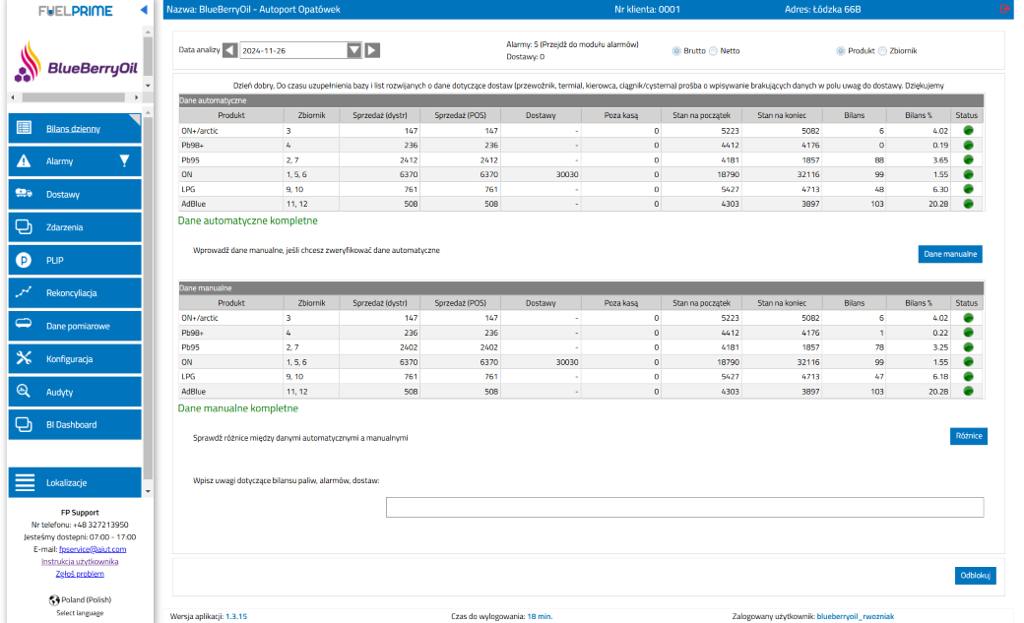The image size is (1024, 623).
Task: Open the Audyty menu item
Action: pos(75,392)
